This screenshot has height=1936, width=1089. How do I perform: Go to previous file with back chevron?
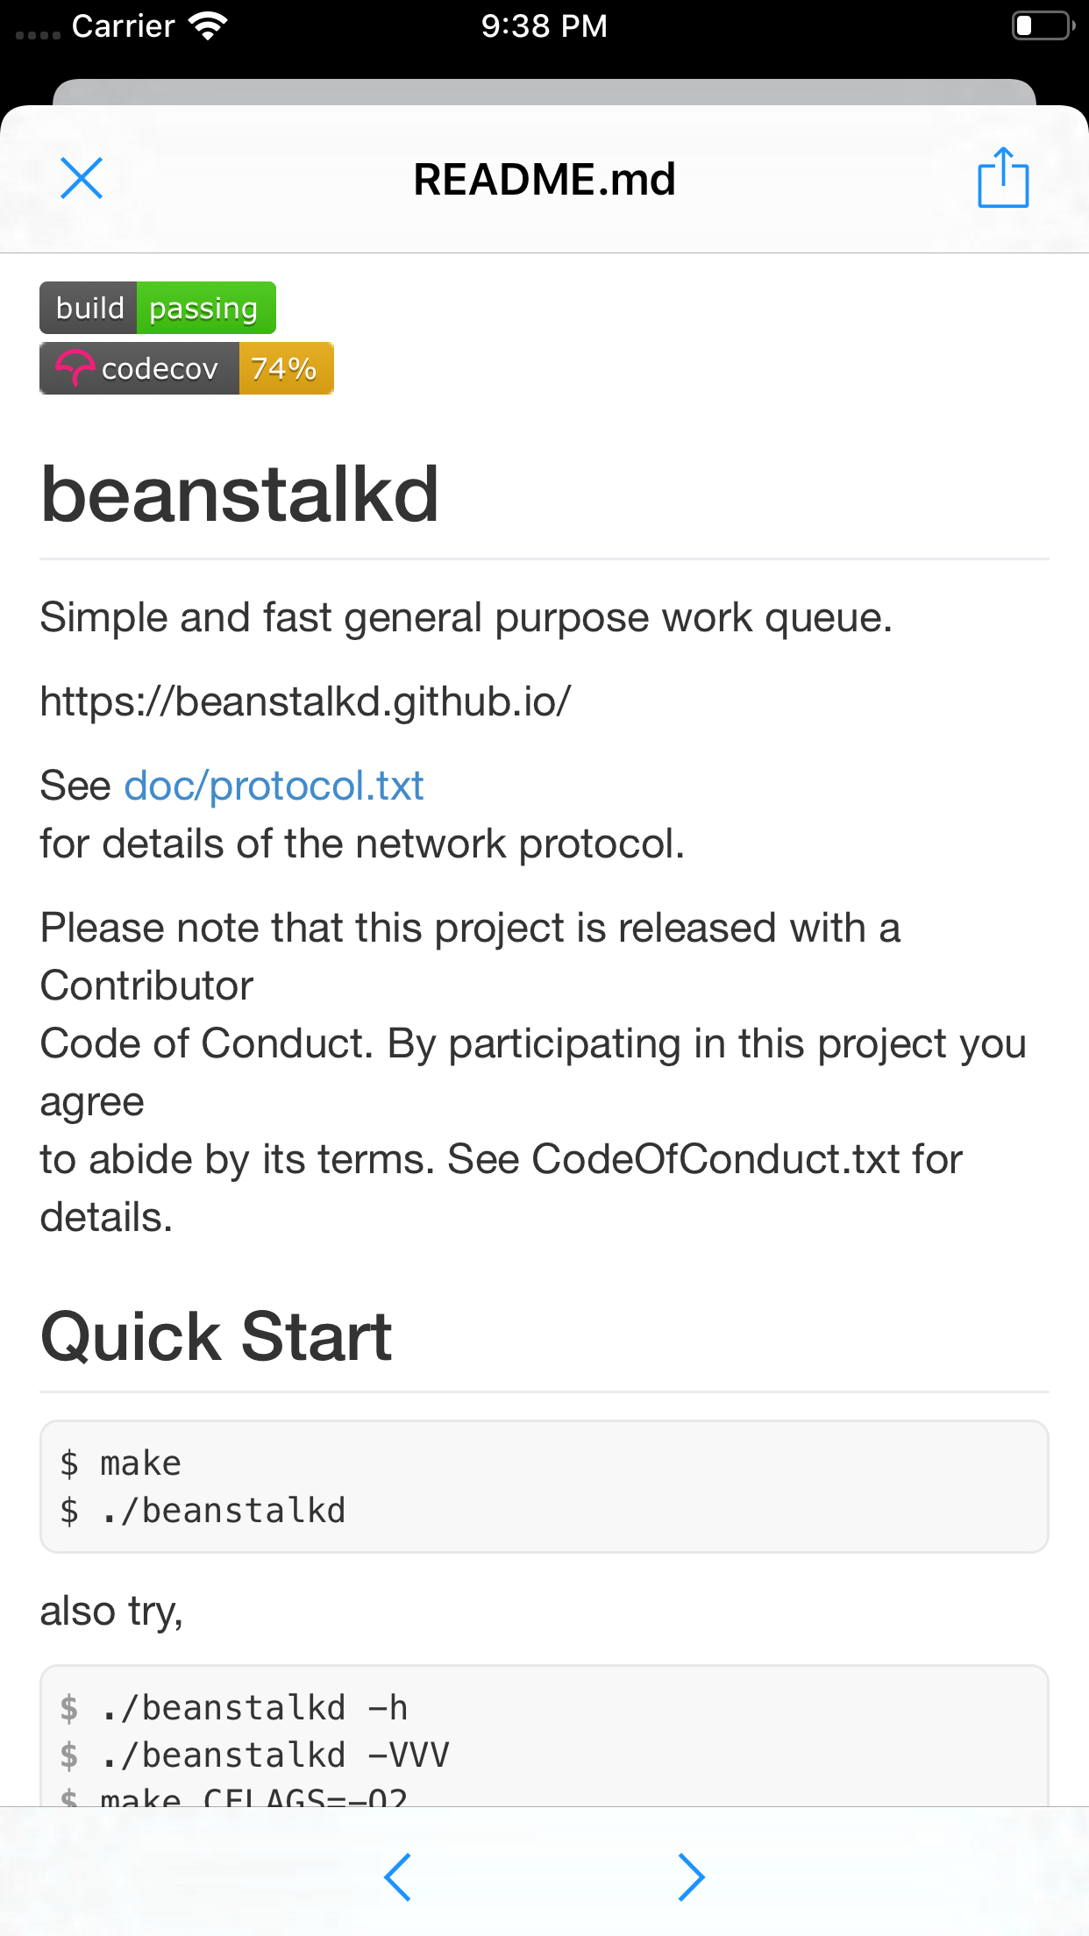pyautogui.click(x=398, y=1876)
